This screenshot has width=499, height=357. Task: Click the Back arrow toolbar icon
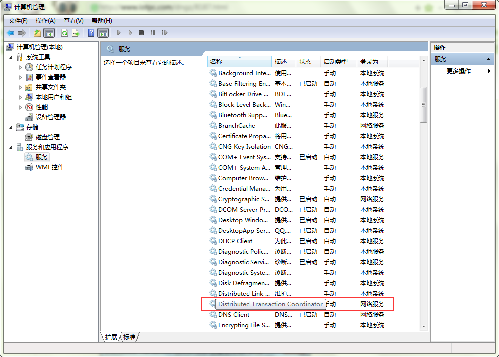10,33
